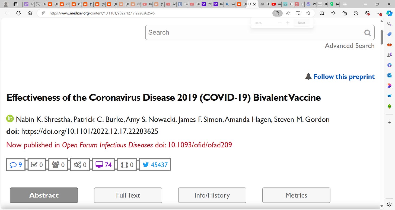Open the Collections icon
Image resolution: width=395 pixels, height=210 pixels.
(345, 13)
